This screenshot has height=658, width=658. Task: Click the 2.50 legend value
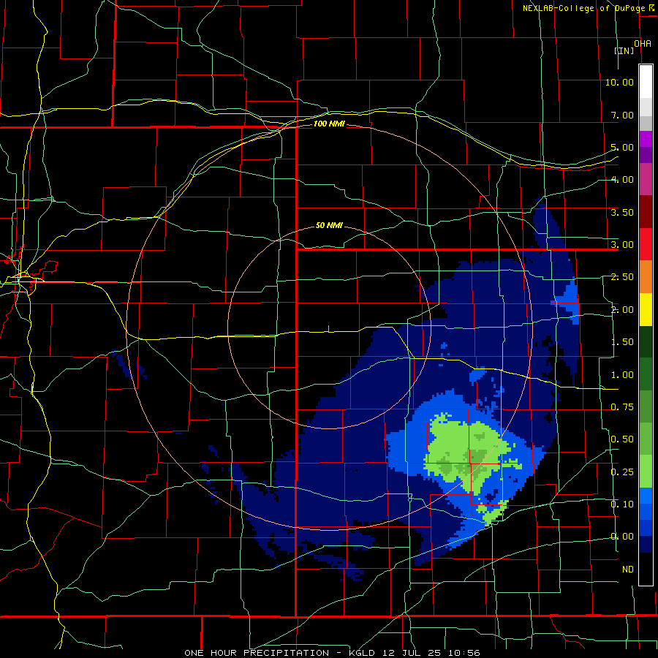point(622,277)
